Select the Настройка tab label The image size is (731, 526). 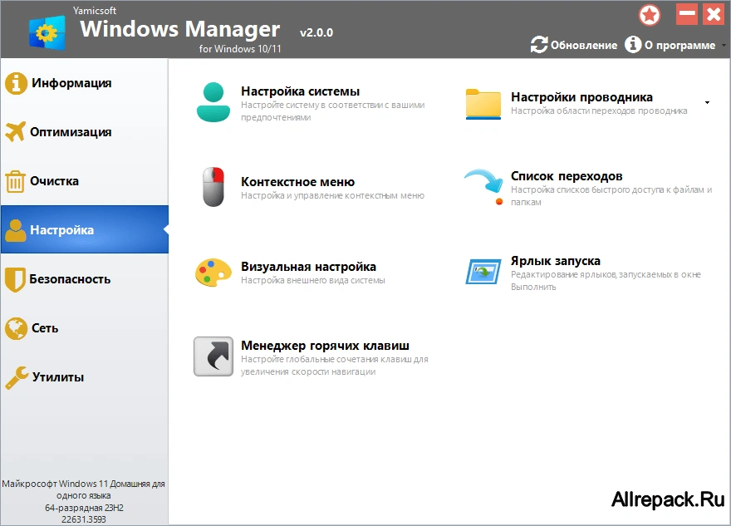(62, 230)
